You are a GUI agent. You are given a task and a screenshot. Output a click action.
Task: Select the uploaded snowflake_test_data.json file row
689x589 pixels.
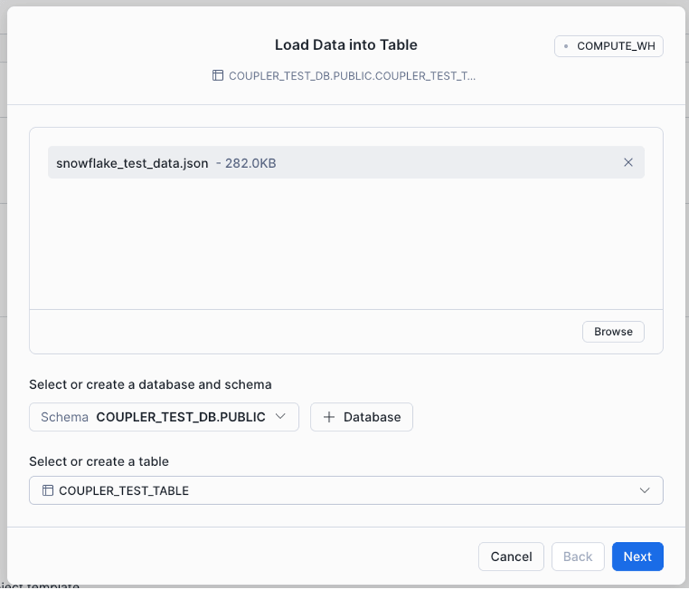click(346, 163)
